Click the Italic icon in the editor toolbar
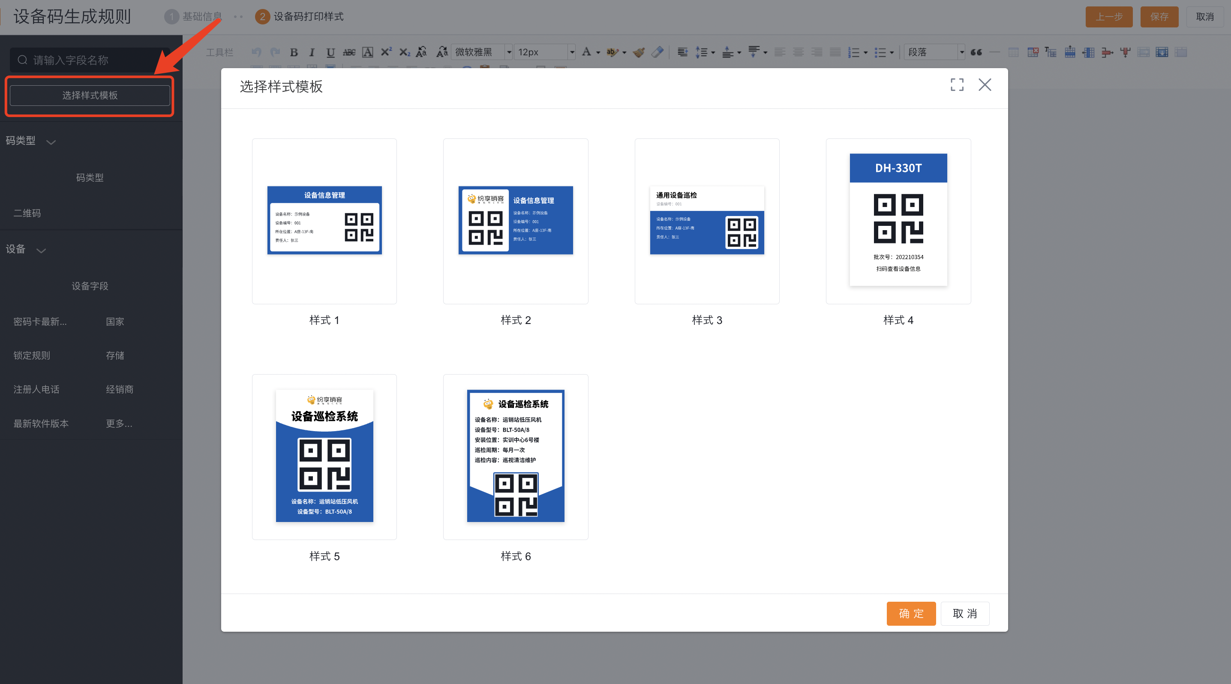Screen dimensions: 1231x684 [312, 52]
